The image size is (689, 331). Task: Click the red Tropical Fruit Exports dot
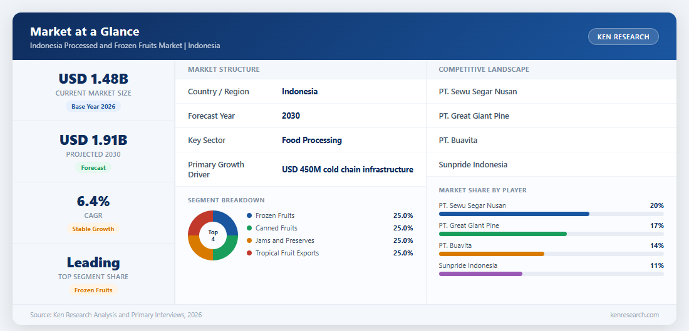(x=249, y=253)
